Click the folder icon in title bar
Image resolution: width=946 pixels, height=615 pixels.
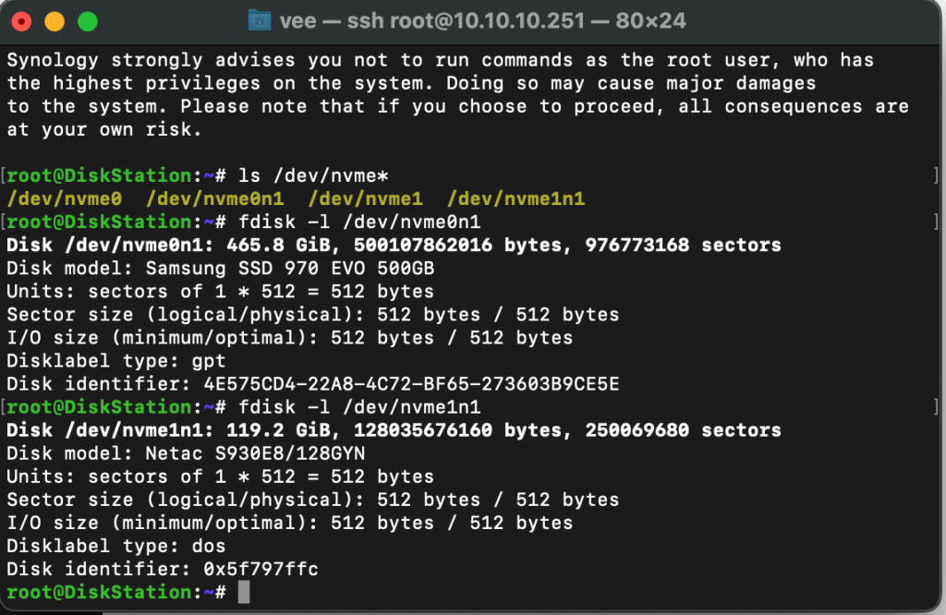pyautogui.click(x=260, y=21)
